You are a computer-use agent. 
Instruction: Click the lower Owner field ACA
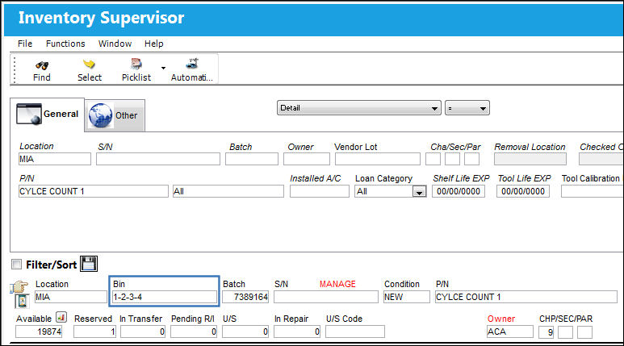click(x=510, y=331)
